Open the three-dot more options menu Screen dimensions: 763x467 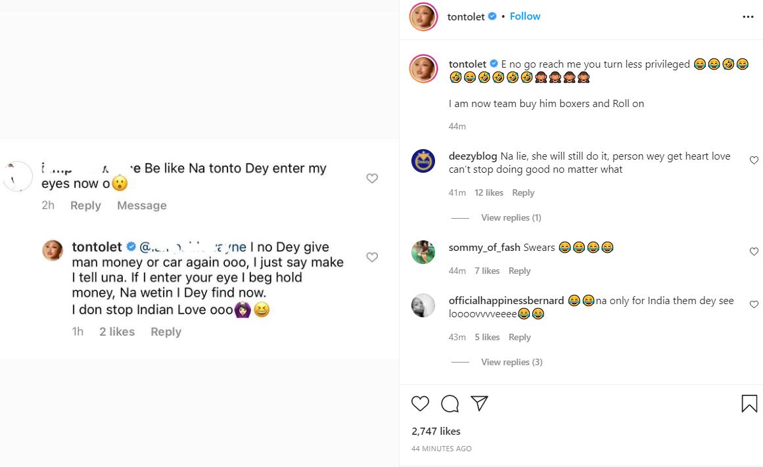pos(748,17)
